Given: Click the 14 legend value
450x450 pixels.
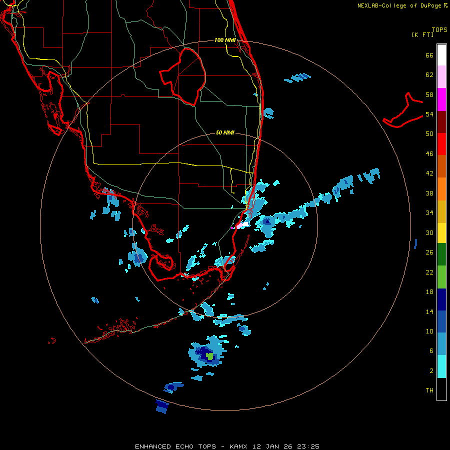Looking at the screenshot, I should [x=429, y=311].
